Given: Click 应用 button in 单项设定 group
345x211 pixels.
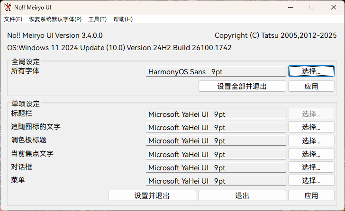Looking at the screenshot, I should [311, 195].
